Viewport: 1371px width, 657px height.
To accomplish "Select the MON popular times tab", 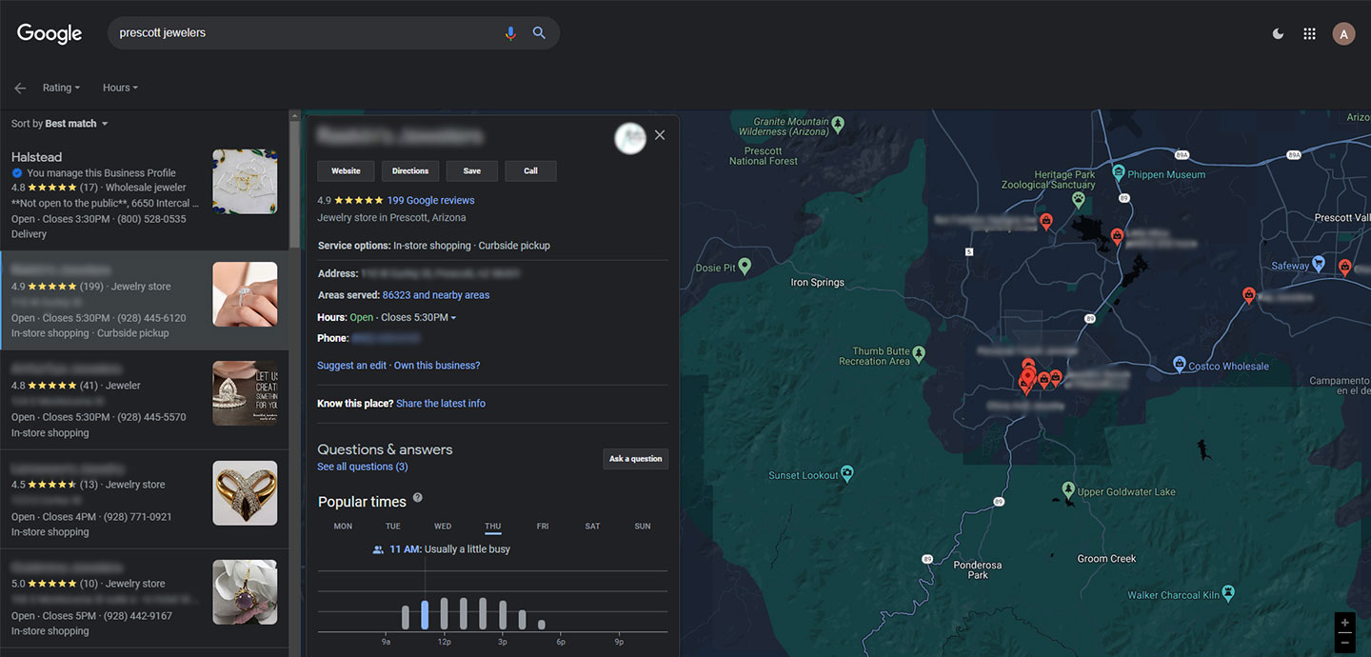I will tap(343, 526).
